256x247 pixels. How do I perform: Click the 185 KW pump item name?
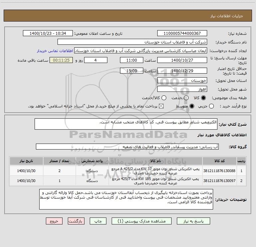[x=156, y=181]
